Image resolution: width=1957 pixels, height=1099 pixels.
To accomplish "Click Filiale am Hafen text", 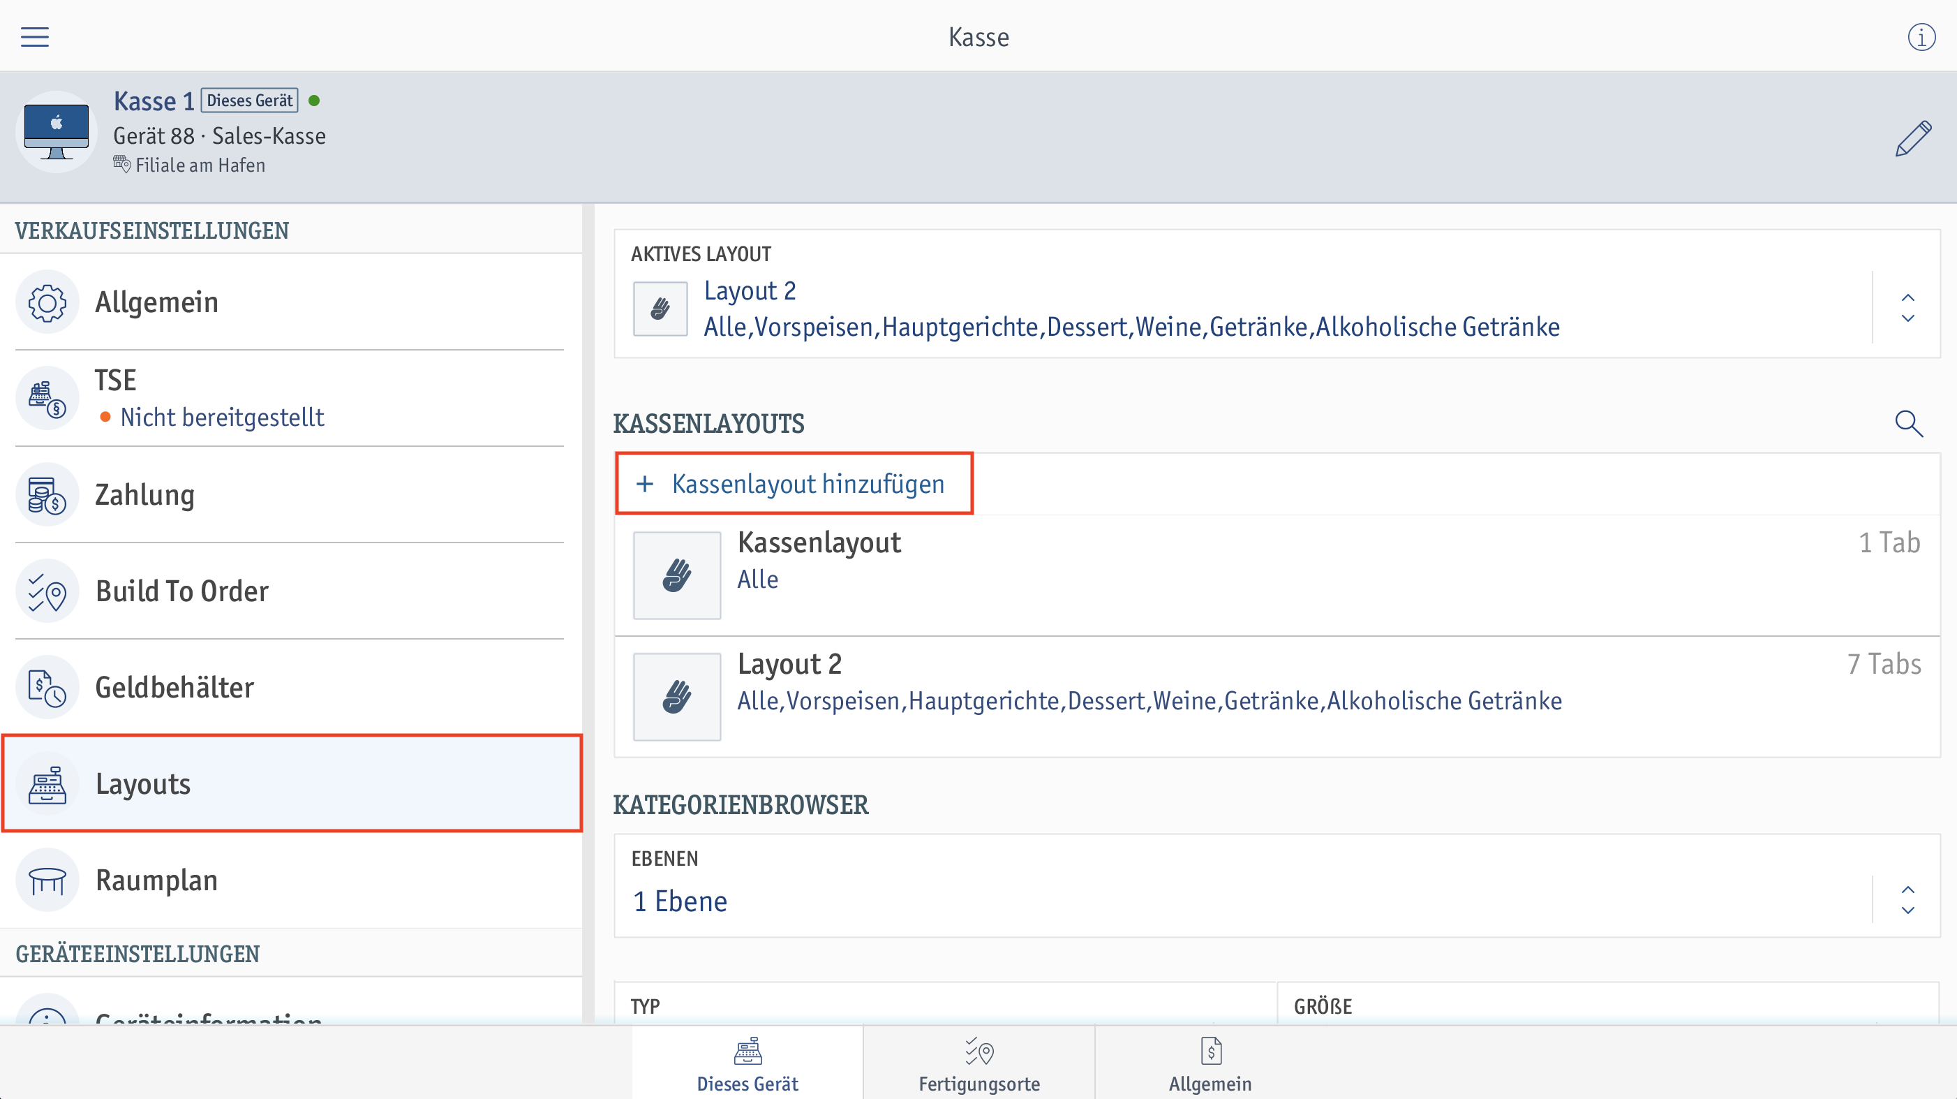I will tap(200, 165).
